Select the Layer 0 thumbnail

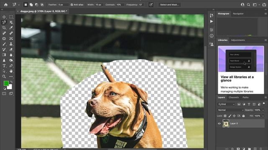click(226, 123)
